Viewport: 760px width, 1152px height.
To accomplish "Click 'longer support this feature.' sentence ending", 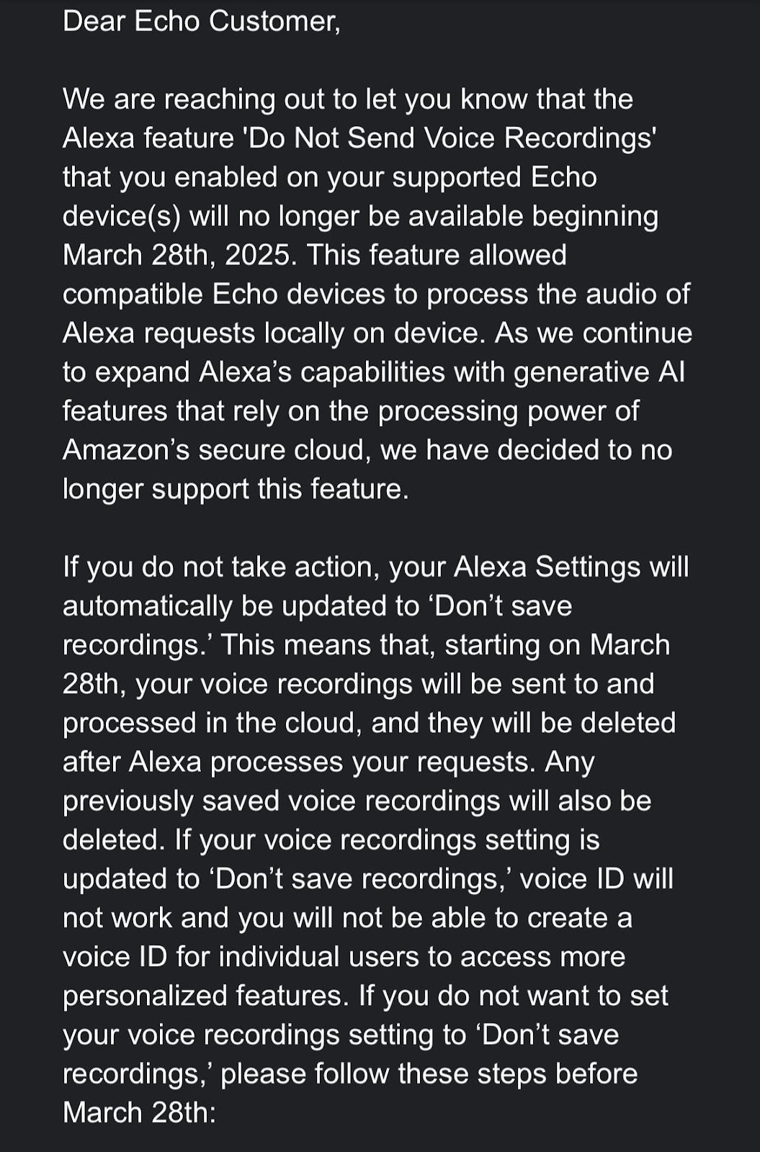I will 236,488.
